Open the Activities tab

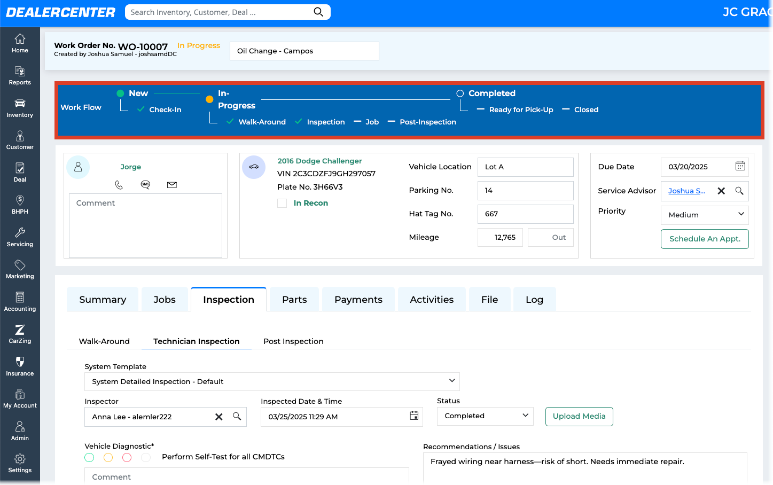click(x=432, y=299)
